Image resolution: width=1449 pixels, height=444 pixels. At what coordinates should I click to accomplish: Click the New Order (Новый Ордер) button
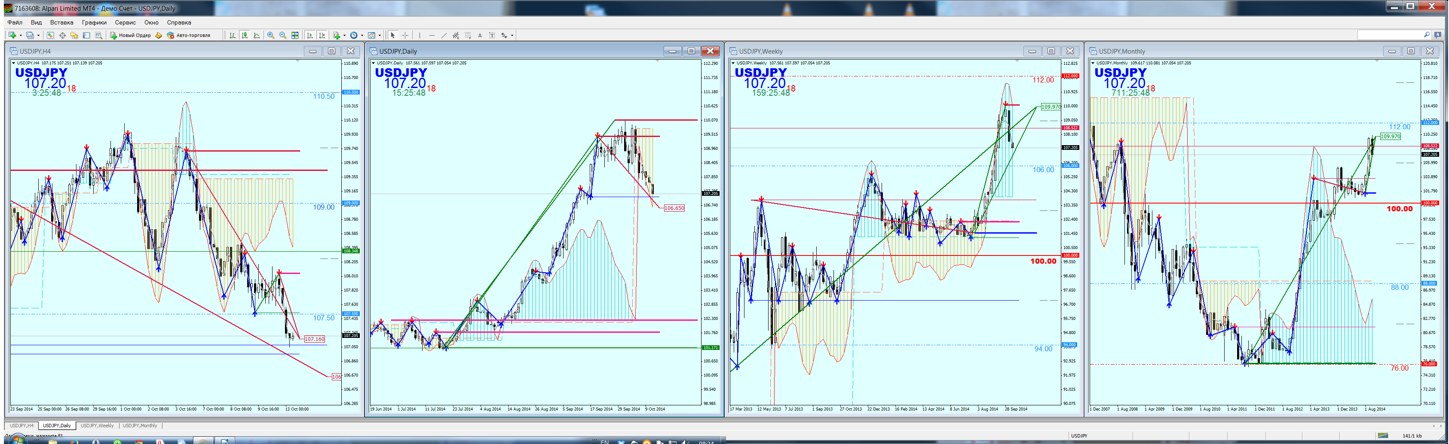pyautogui.click(x=130, y=35)
